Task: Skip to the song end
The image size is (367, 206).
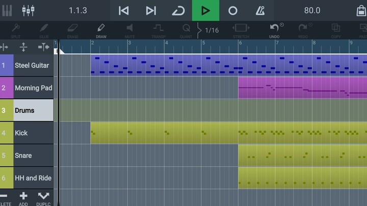Action: click(x=151, y=11)
